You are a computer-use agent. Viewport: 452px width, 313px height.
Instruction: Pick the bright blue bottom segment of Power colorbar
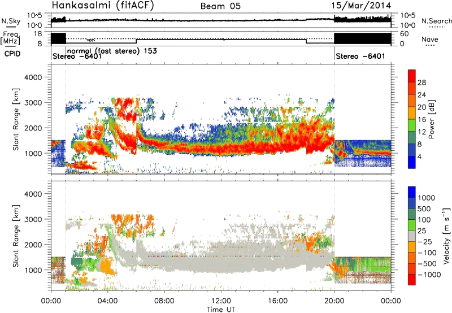pyautogui.click(x=412, y=162)
